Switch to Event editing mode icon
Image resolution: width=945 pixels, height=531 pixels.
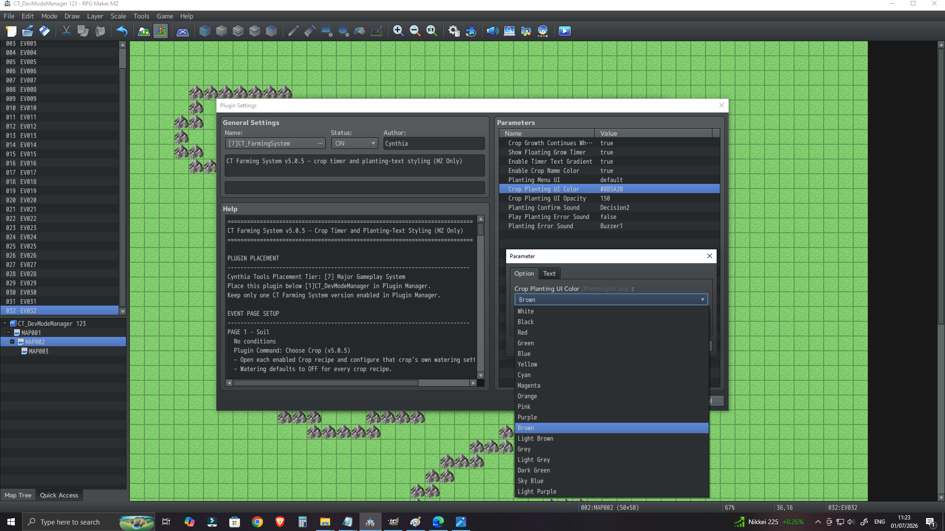pos(161,31)
